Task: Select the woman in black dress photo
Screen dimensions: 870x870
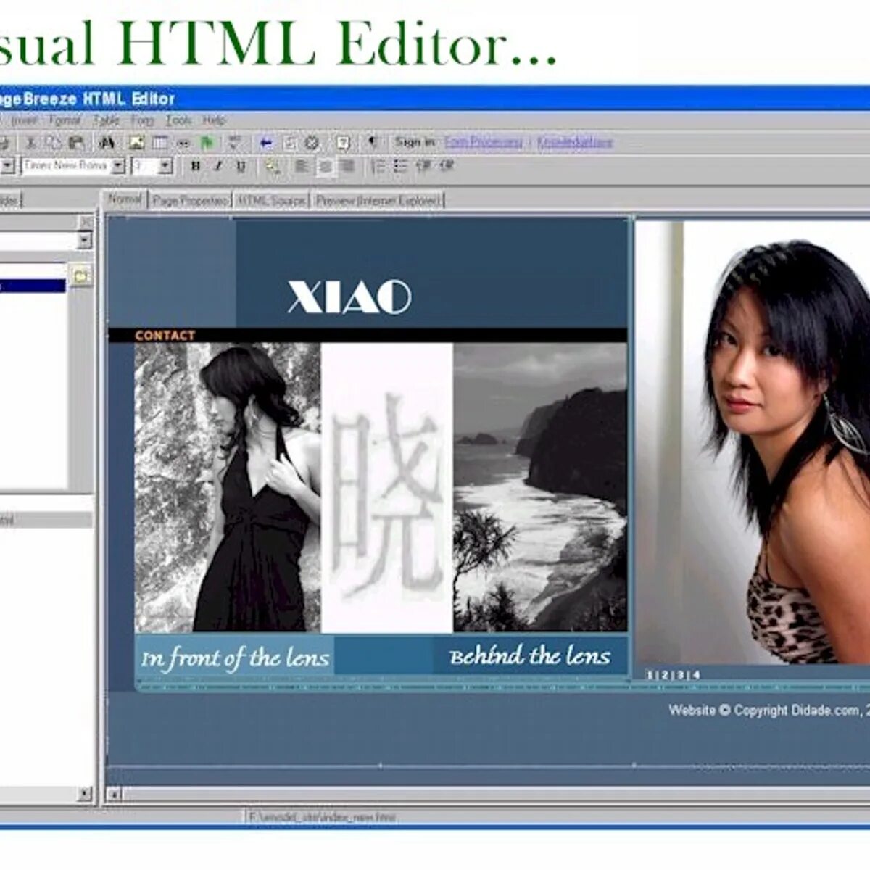Action: point(228,487)
